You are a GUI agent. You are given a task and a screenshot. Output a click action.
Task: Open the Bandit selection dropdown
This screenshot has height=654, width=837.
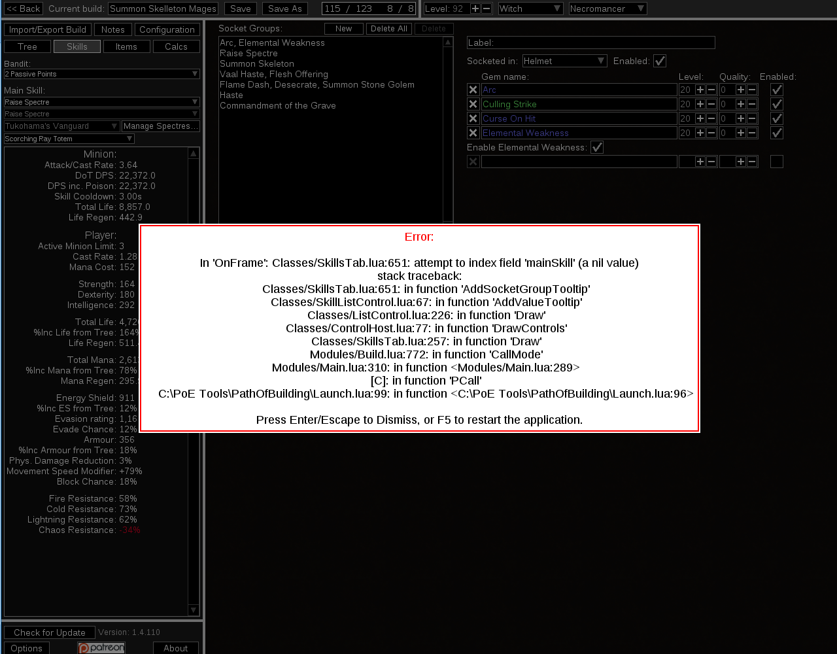[101, 74]
